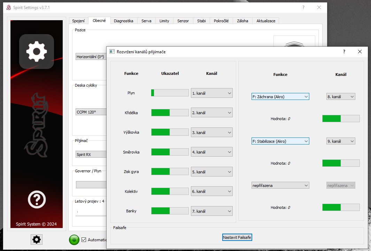Click the dialog's question mark help button
371x251 pixels.
tap(344, 52)
